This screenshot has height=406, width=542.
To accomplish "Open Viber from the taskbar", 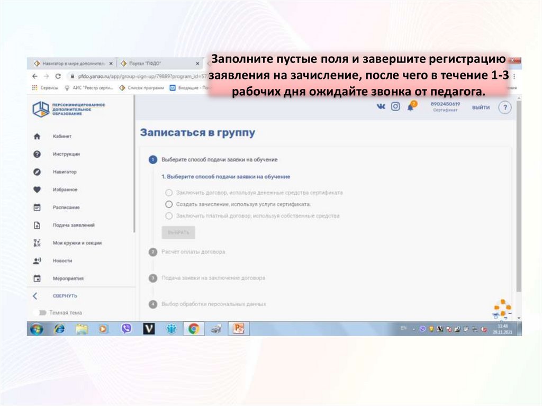I will pos(127,328).
